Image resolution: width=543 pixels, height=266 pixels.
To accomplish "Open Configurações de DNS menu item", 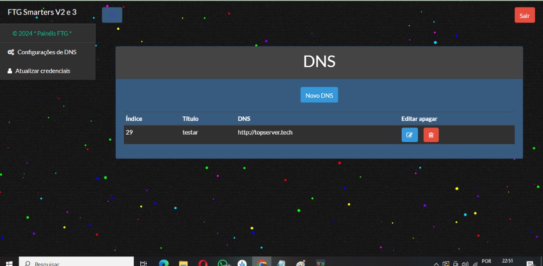I will 47,52.
